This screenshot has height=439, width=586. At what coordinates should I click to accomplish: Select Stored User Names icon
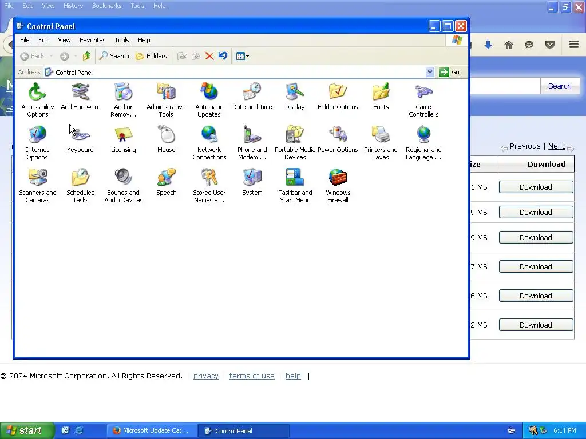[x=209, y=186]
